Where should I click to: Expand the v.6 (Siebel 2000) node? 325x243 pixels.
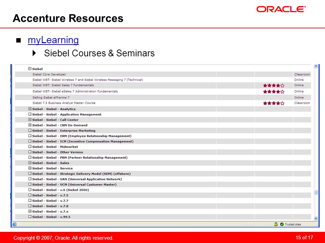[30, 190]
